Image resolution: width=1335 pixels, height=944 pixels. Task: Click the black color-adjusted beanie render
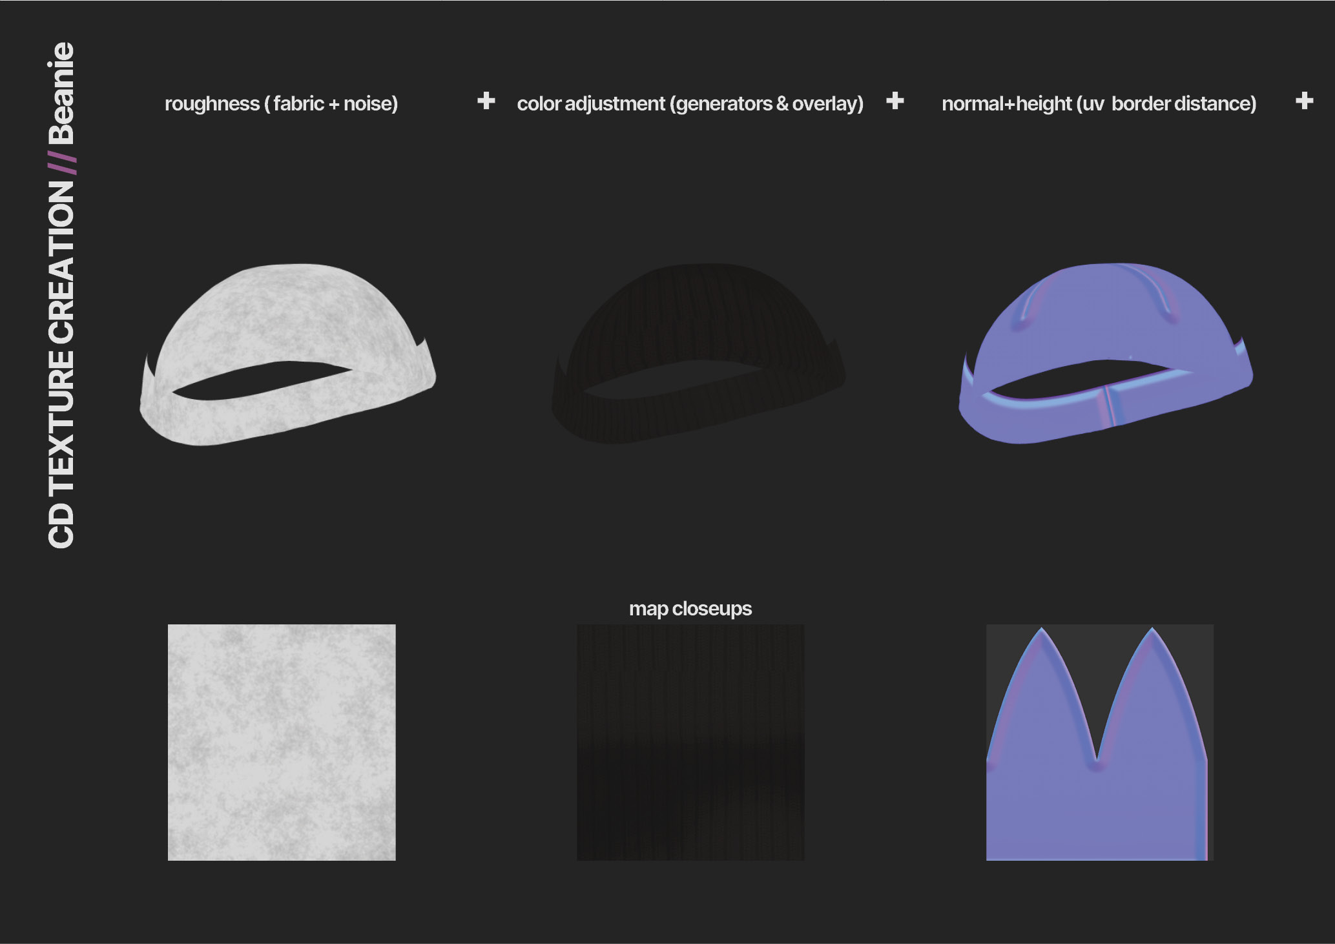point(699,354)
